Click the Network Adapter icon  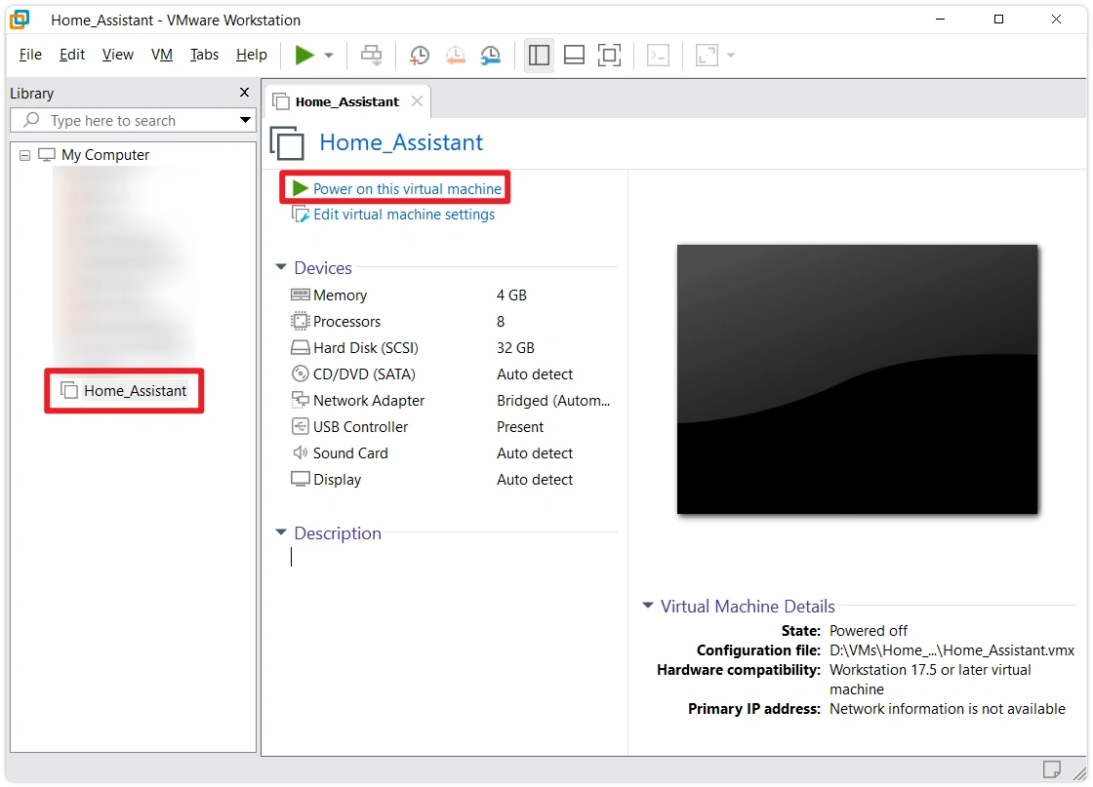(300, 400)
